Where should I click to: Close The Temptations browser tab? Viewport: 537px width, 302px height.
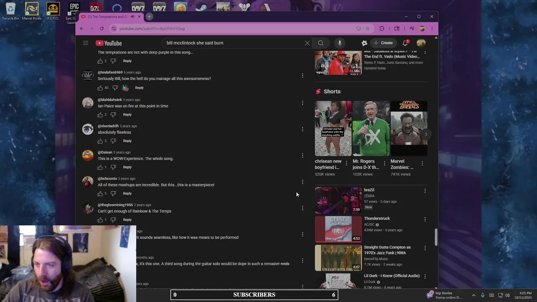coord(139,17)
